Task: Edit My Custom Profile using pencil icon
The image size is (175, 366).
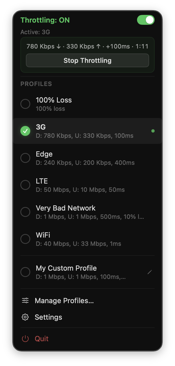Action: (x=150, y=272)
